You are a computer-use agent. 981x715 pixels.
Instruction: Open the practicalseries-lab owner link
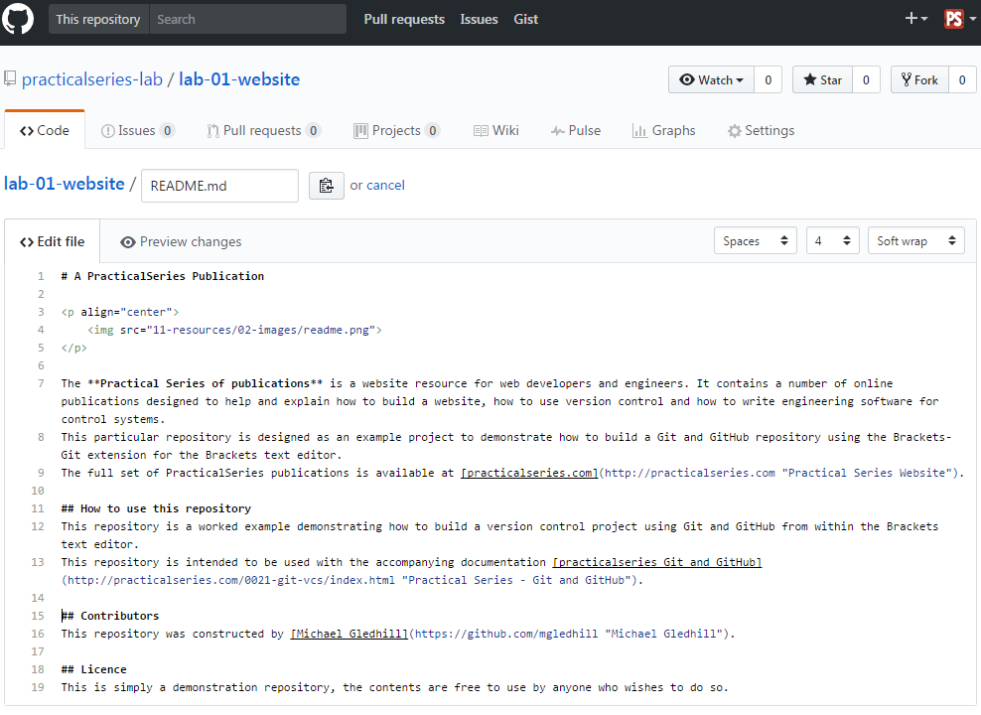click(x=92, y=79)
